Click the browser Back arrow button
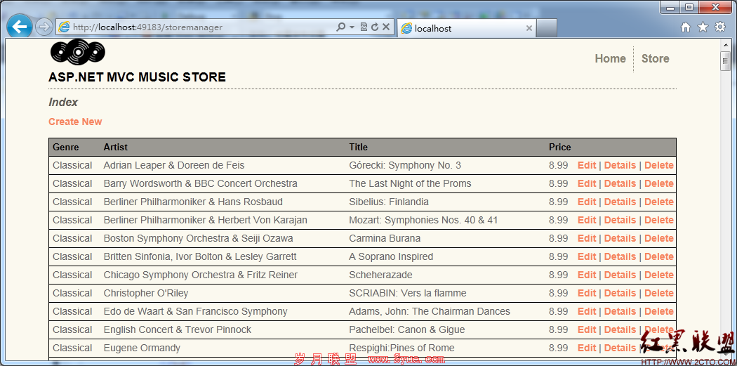Image resolution: width=737 pixels, height=366 pixels. [x=19, y=27]
